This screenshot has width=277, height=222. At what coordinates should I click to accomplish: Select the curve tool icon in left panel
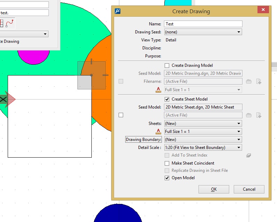point(9,23)
